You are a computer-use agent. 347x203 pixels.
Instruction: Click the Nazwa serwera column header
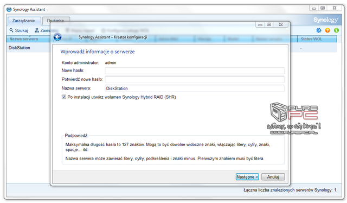pos(29,39)
